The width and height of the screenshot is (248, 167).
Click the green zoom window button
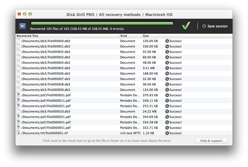tap(30, 14)
